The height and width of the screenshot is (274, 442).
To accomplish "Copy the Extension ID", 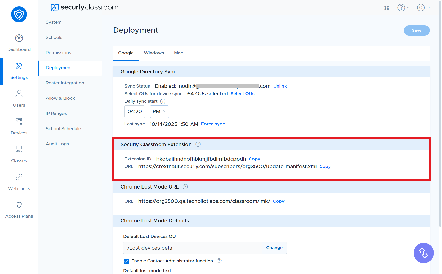I will click(x=255, y=159).
